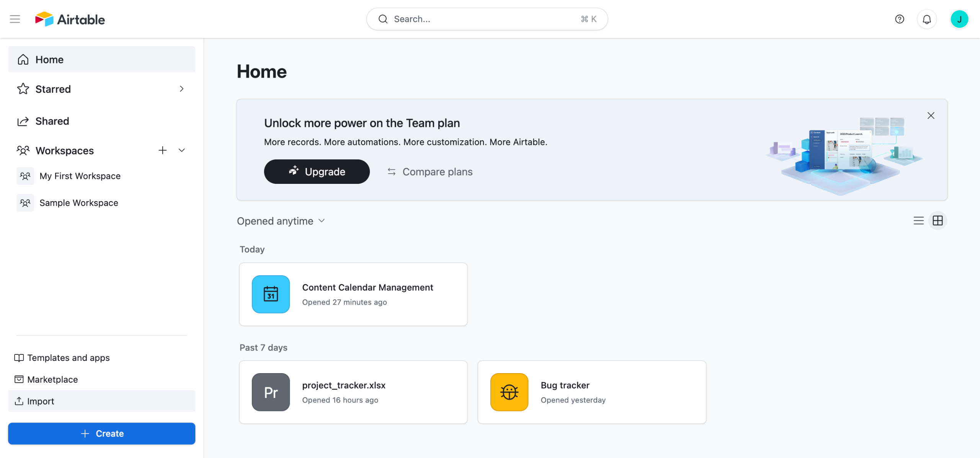Open the Bug tracker base icon

(509, 392)
